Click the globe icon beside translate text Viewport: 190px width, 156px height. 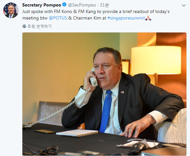[x=24, y=26]
